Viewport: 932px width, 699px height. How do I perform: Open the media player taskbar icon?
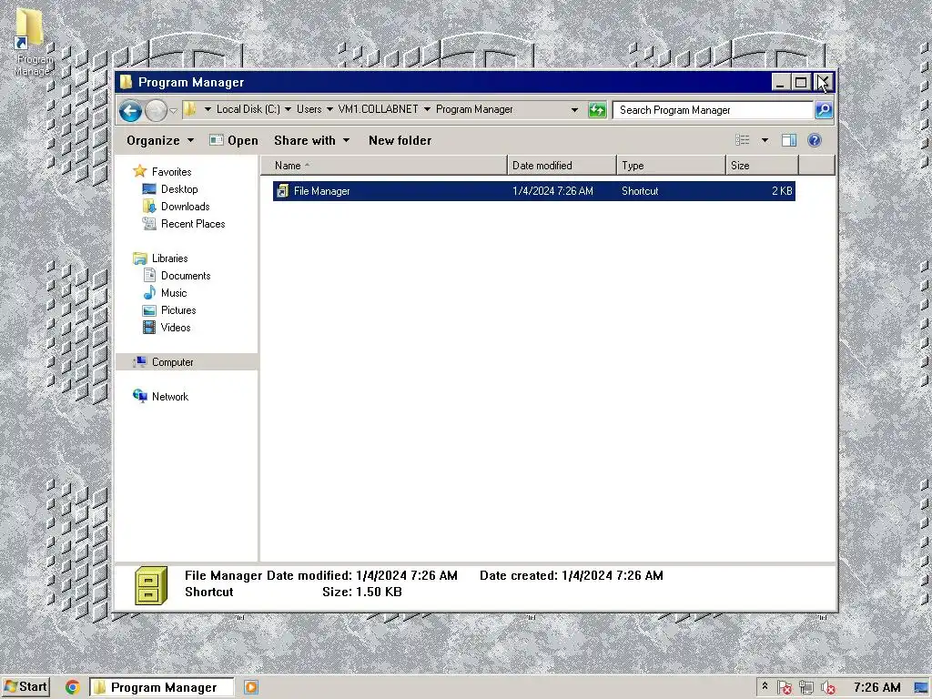251,687
